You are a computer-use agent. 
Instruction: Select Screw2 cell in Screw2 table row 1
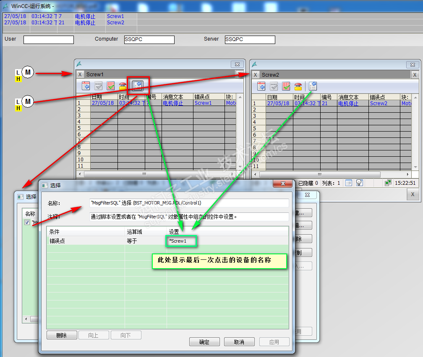pyautogui.click(x=384, y=103)
